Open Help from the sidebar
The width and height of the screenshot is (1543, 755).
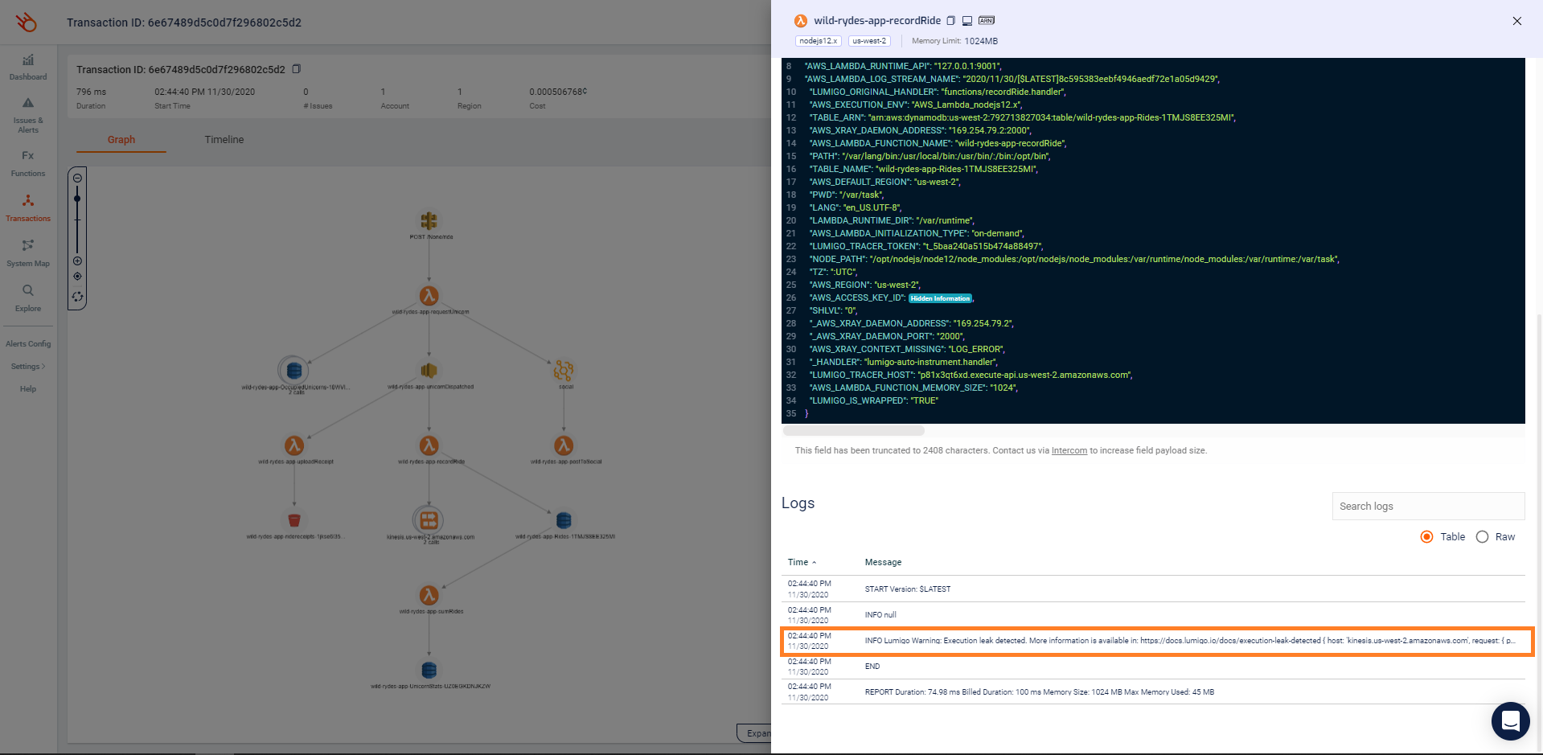[x=28, y=389]
